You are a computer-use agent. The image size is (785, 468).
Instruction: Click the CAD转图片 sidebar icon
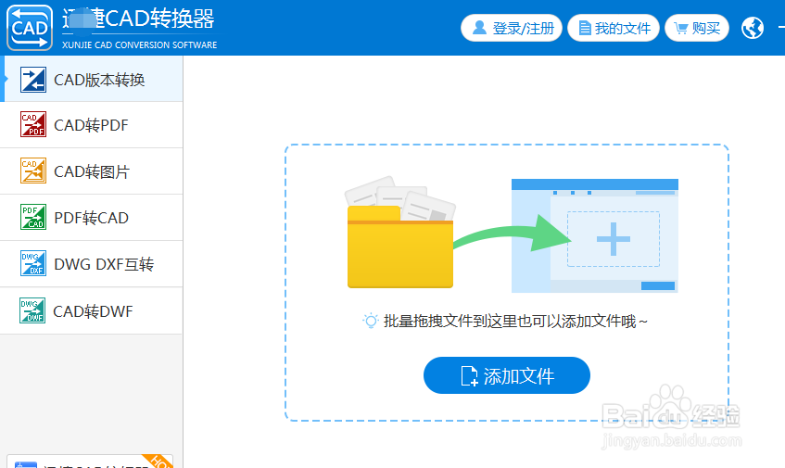click(x=33, y=171)
